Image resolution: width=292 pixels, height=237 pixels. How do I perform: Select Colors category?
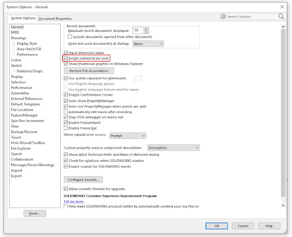16,60
